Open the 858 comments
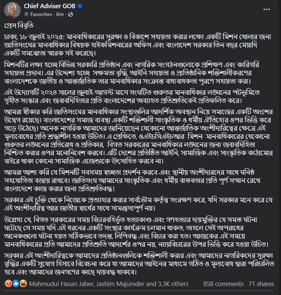Viewport: 281px width, 295px height. [x=223, y=284]
